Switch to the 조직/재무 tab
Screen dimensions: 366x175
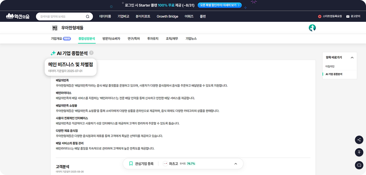[x=172, y=39]
